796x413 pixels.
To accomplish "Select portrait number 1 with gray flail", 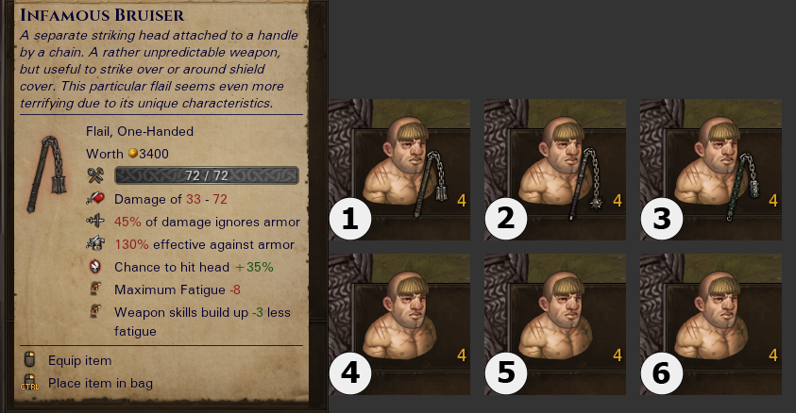I will pos(399,169).
